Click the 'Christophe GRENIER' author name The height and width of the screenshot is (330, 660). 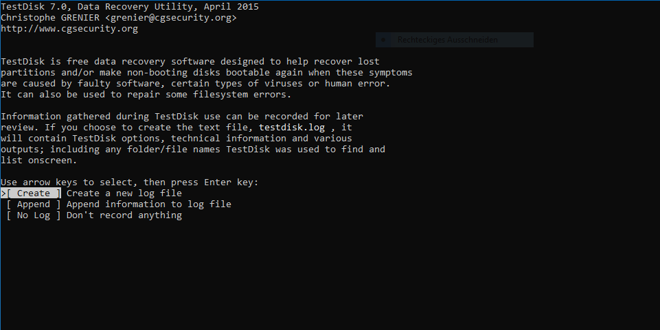tap(50, 18)
